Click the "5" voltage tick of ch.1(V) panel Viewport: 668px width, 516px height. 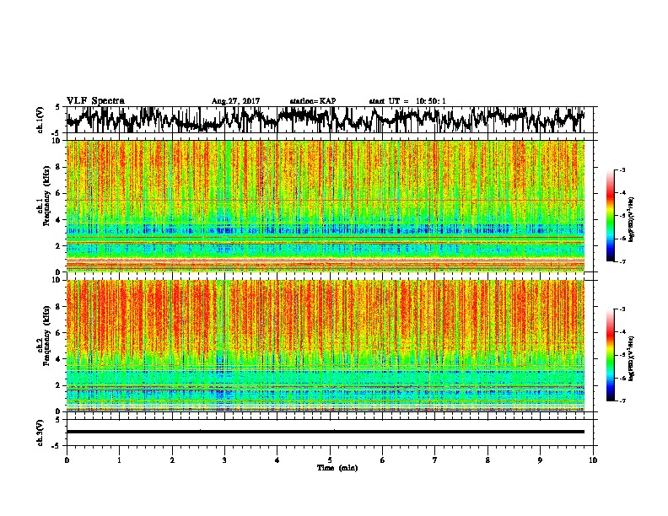pos(57,107)
